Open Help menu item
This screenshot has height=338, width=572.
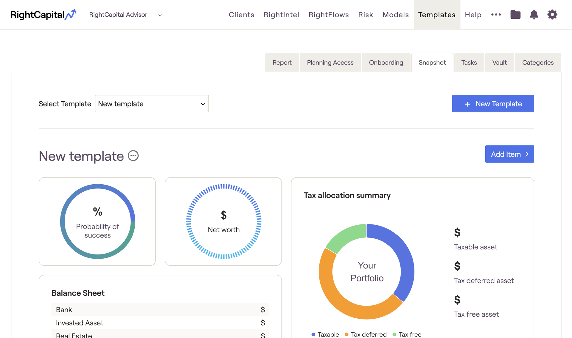tap(473, 15)
